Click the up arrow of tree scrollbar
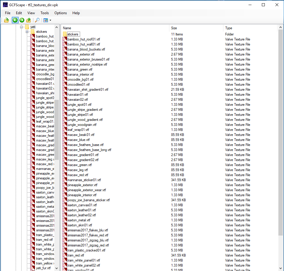Viewport: 284px width, 271px height. point(56,27)
